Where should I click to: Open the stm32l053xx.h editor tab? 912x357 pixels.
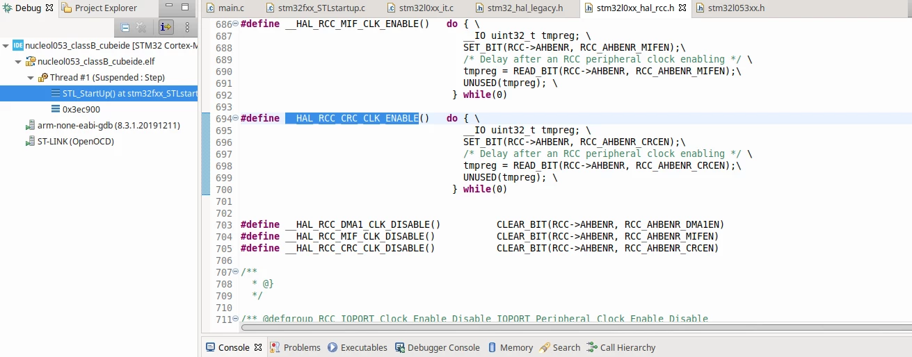(730, 8)
